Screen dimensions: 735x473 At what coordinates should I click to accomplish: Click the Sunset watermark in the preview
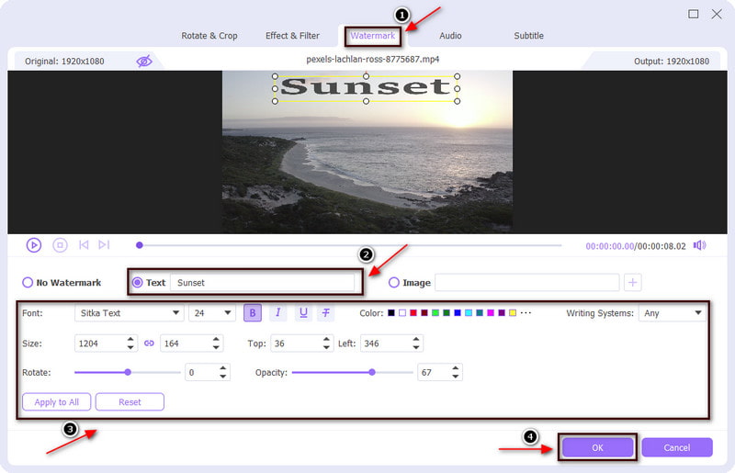(x=366, y=87)
